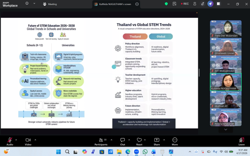Open options for Kulthida's shared screen
The height and width of the screenshot is (156, 250).
click(137, 4)
